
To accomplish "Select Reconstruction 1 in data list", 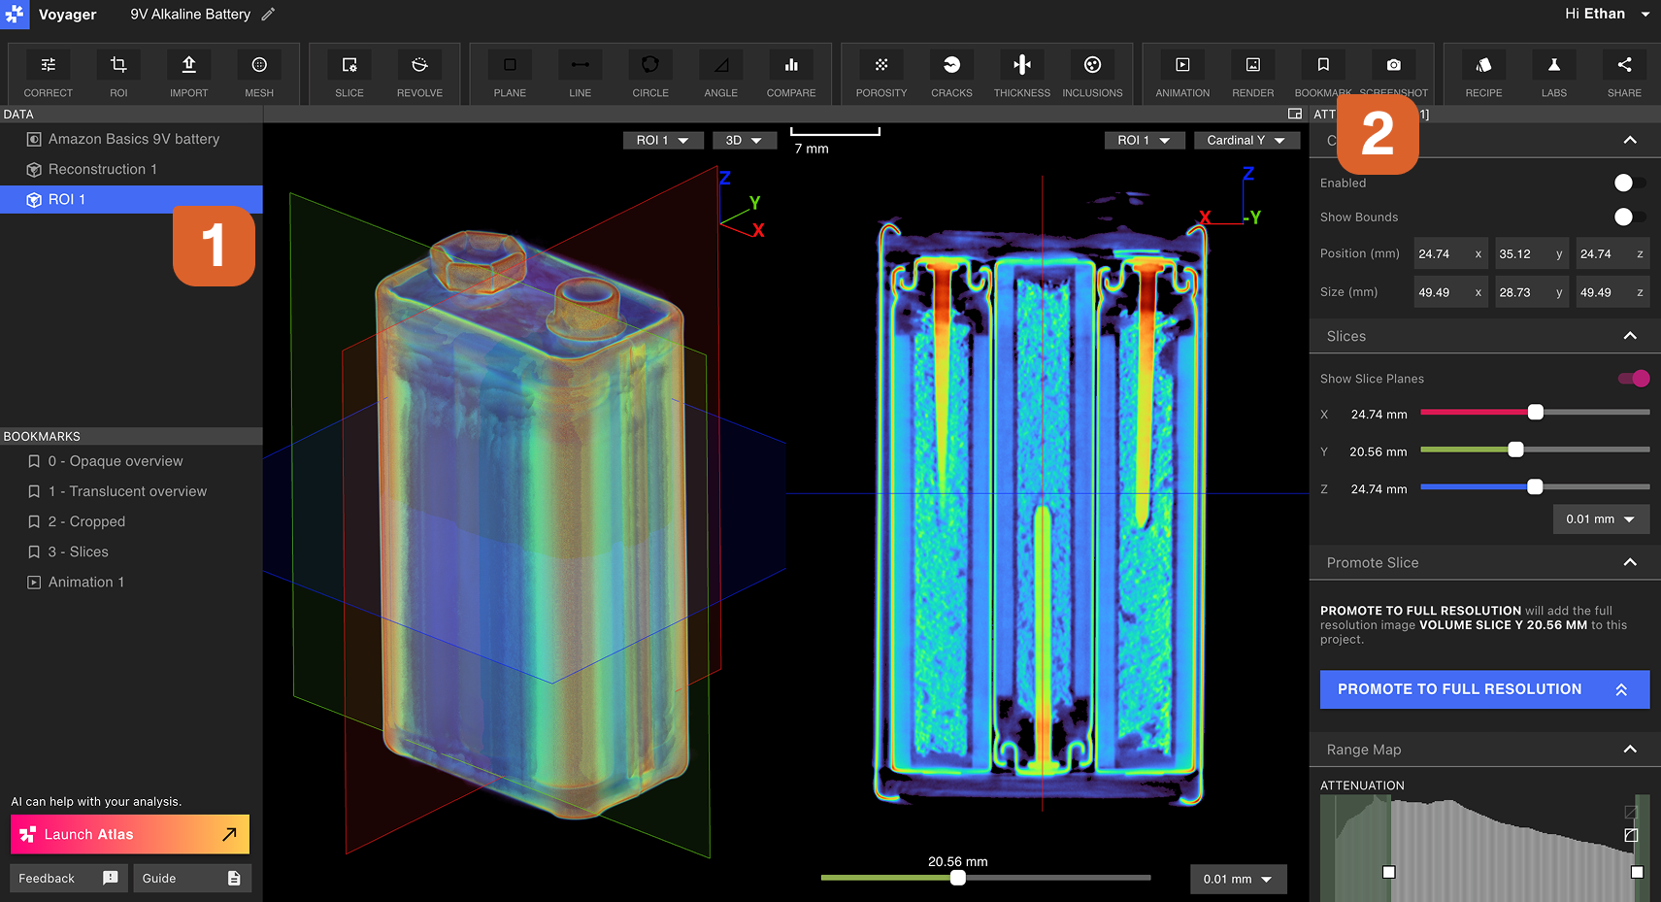I will (x=102, y=169).
